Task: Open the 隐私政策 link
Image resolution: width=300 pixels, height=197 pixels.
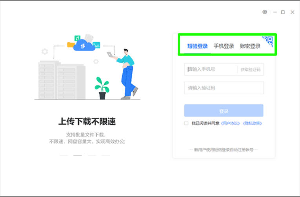Action: [253, 123]
